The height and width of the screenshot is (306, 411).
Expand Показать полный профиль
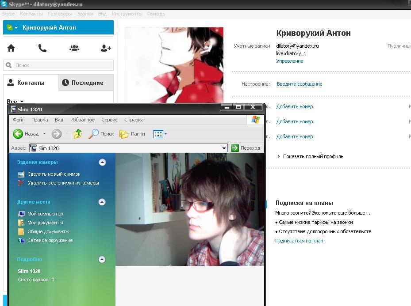click(310, 156)
